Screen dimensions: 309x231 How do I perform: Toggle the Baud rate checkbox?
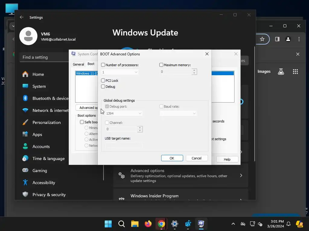161,106
